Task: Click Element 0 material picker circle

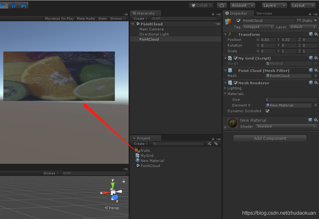Action: pyautogui.click(x=316, y=105)
